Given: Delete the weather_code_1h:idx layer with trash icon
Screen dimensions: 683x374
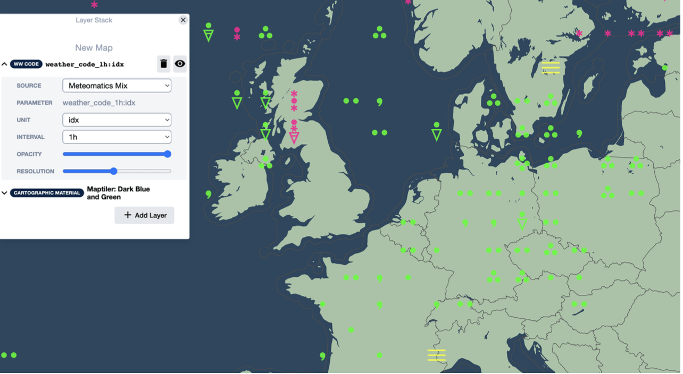Looking at the screenshot, I should pos(164,64).
